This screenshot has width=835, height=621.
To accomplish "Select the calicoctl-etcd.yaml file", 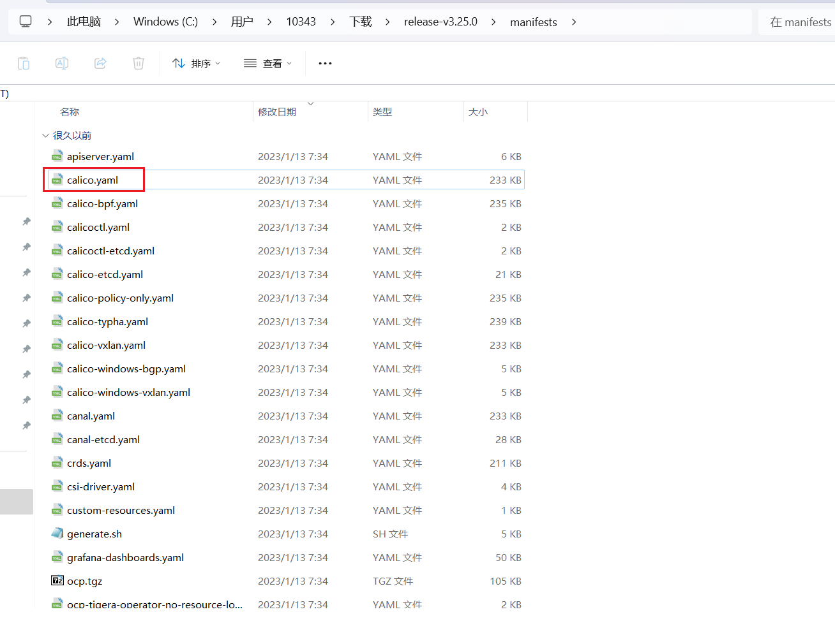I will (286, 251).
